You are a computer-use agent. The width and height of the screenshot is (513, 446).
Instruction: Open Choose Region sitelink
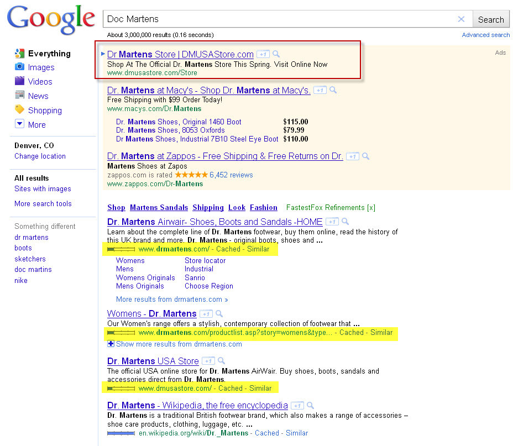coord(209,286)
